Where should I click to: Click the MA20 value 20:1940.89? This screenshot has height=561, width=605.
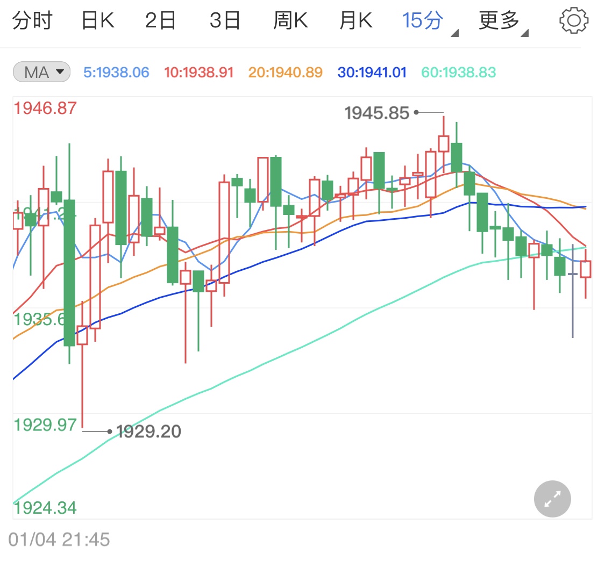[x=285, y=72]
